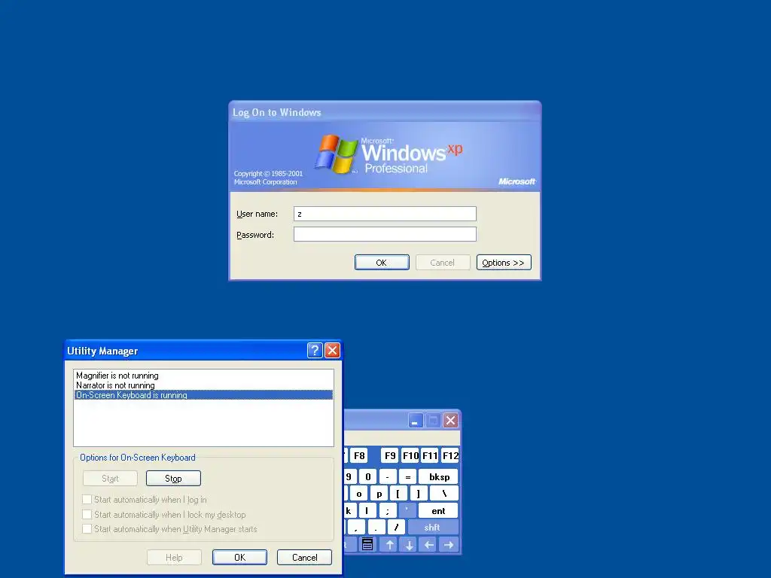Close the Utility Manager window
771x578 pixels.
point(332,351)
